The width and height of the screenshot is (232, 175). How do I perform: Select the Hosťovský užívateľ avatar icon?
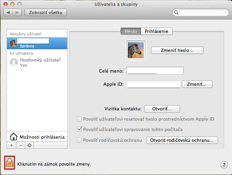(14, 62)
